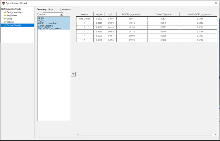The image size is (220, 141).
Task: Go to the Goals step
Action: (9, 19)
